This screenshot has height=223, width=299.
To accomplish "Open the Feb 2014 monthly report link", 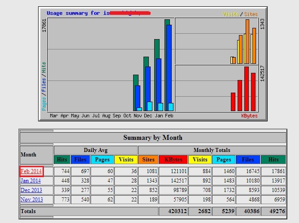I will 31,171.
